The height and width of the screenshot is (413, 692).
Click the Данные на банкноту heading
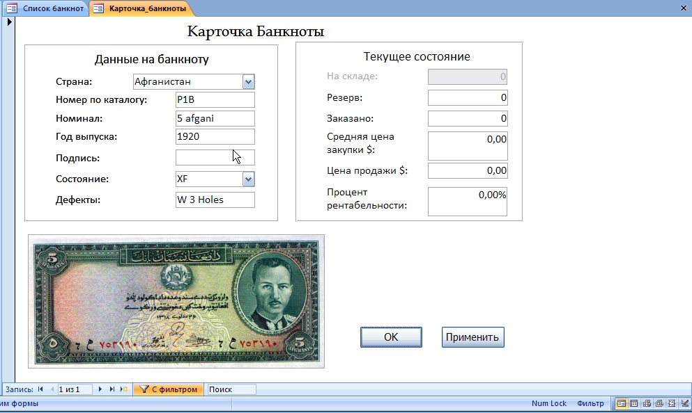pyautogui.click(x=151, y=59)
